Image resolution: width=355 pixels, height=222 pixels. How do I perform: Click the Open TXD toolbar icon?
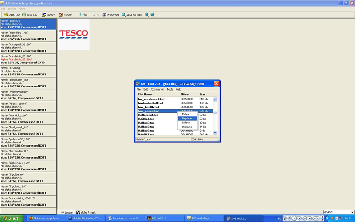click(6, 15)
